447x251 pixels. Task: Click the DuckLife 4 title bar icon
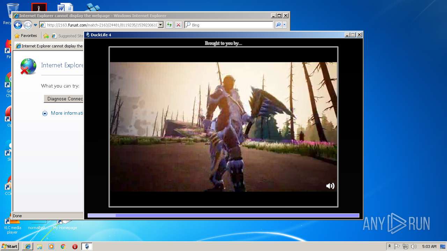pos(88,35)
